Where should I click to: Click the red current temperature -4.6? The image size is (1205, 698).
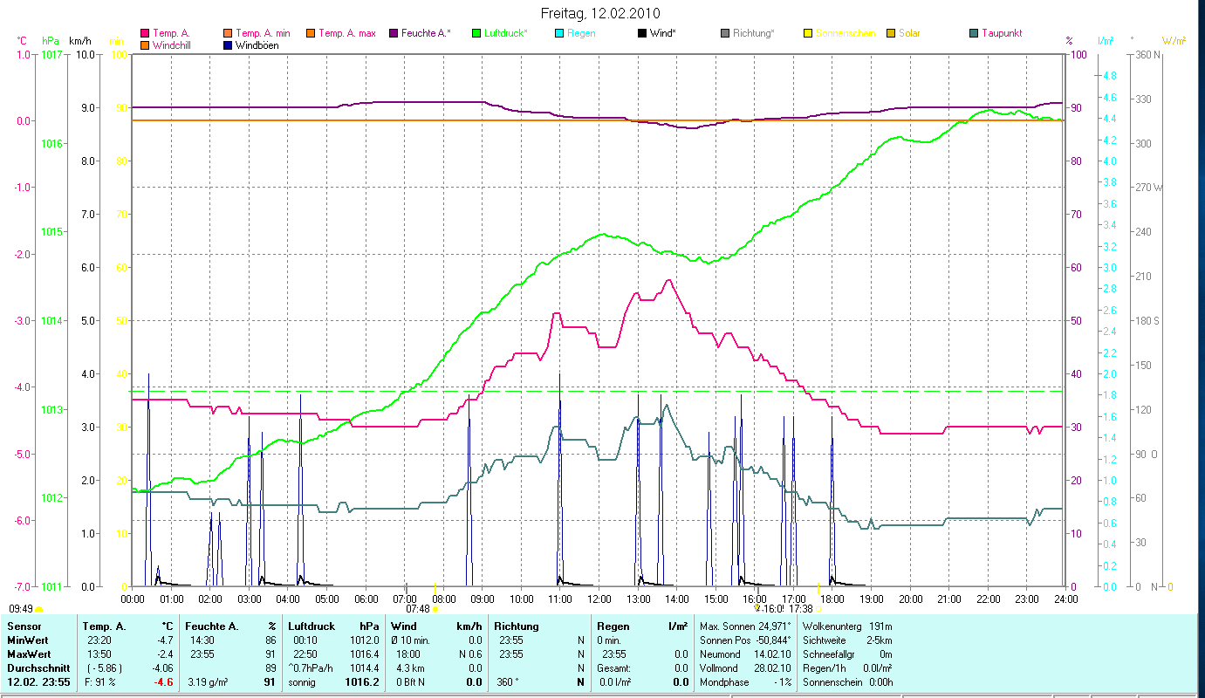pos(165,681)
